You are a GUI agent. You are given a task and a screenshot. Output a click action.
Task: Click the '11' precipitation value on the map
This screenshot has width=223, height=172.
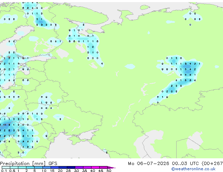5,125
